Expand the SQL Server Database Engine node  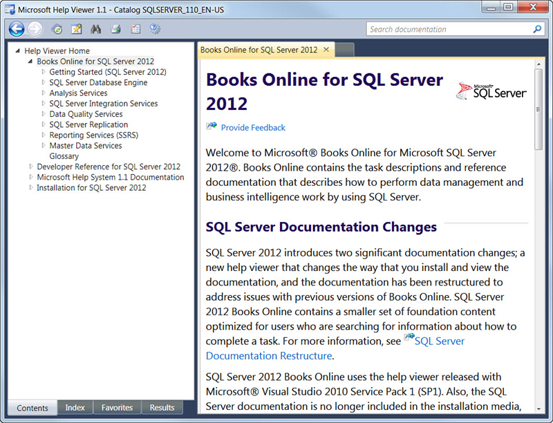pos(43,83)
